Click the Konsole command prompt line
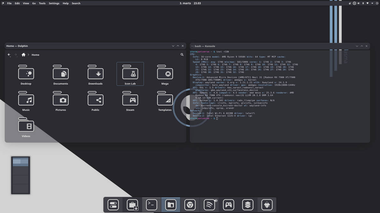The image size is (380, 213). [204, 119]
